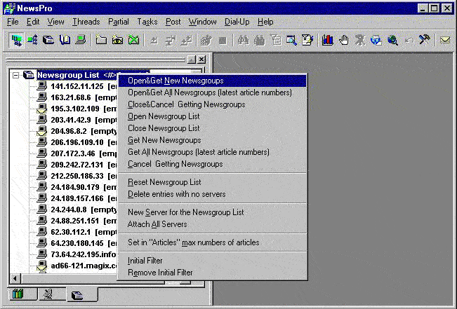Open the Partial menu
Image resolution: width=457 pixels, height=309 pixels.
119,22
